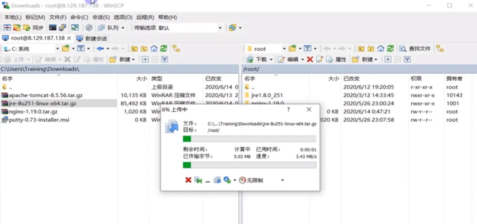Toggle the remote directory tree icon

point(440,49)
